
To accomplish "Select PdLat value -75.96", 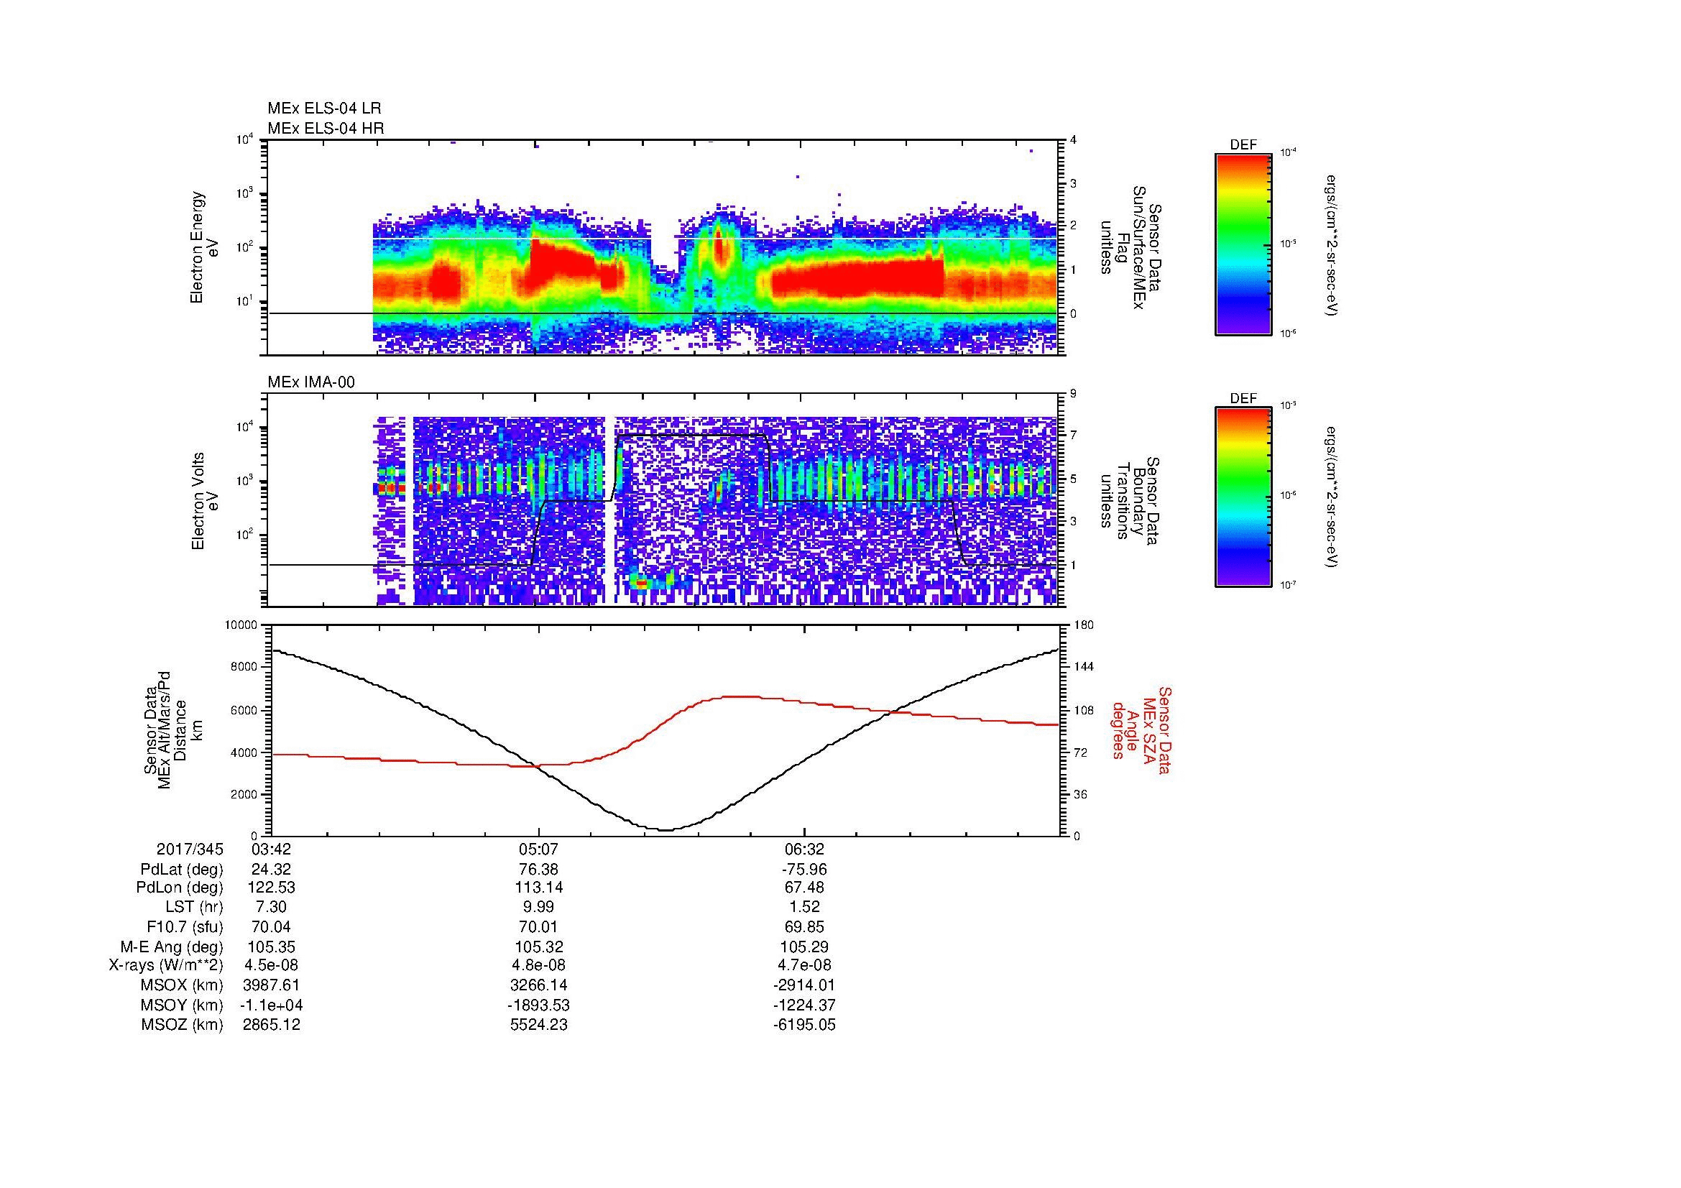I will coord(804,870).
